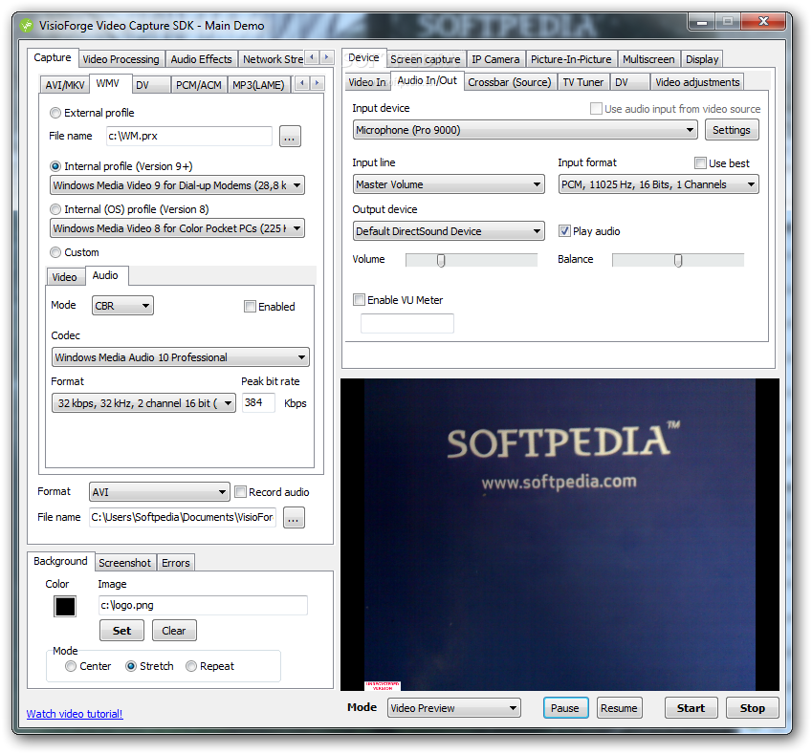
Task: Open the MP3(LAME) tab
Action: [x=258, y=85]
